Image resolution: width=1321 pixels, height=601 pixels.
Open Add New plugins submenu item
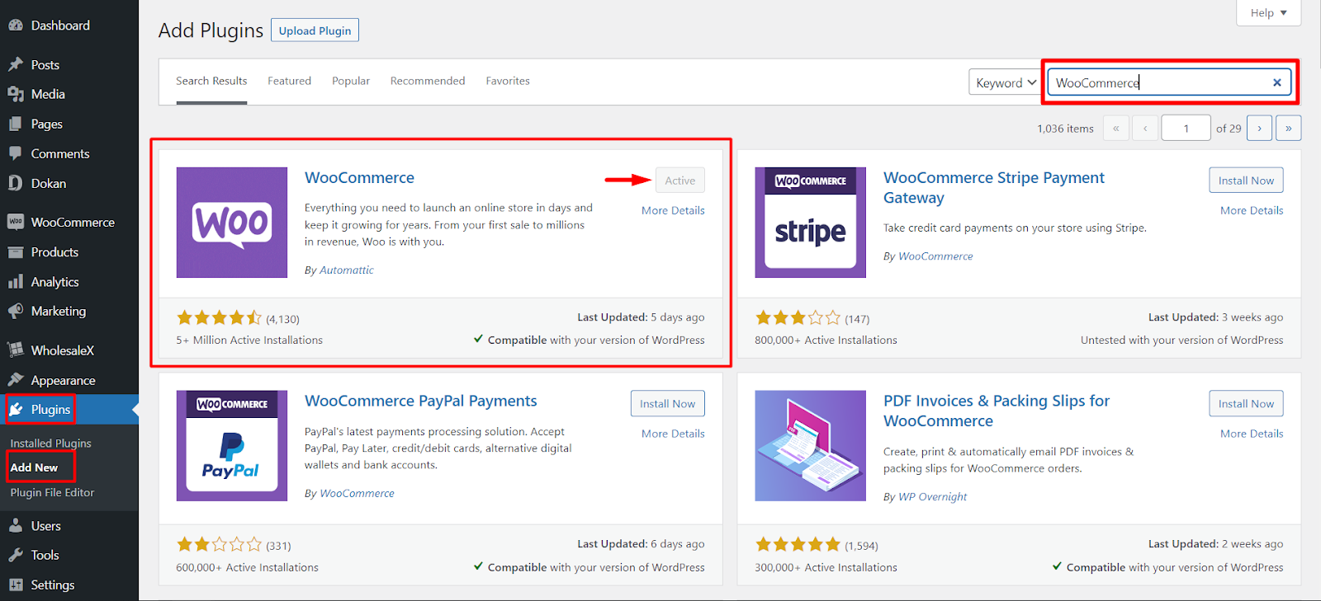[34, 467]
